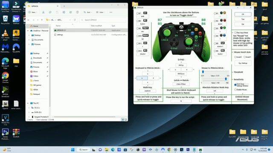Expand Desktop under OneDrive in navigation pane
Viewport: 273px width, 153px height.
click(29, 35)
